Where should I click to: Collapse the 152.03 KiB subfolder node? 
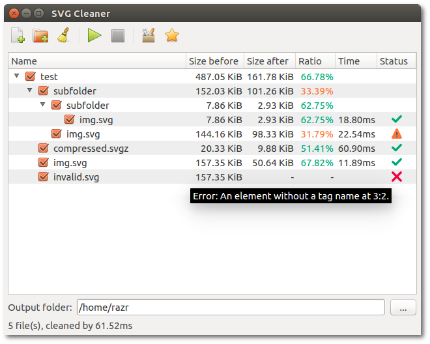point(30,90)
